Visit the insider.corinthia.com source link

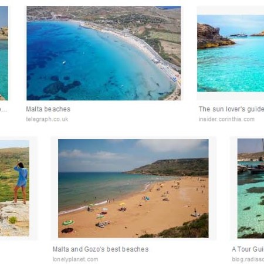click(226, 119)
